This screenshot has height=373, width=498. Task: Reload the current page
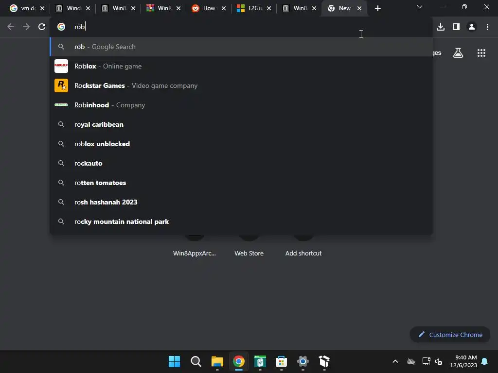coord(42,27)
